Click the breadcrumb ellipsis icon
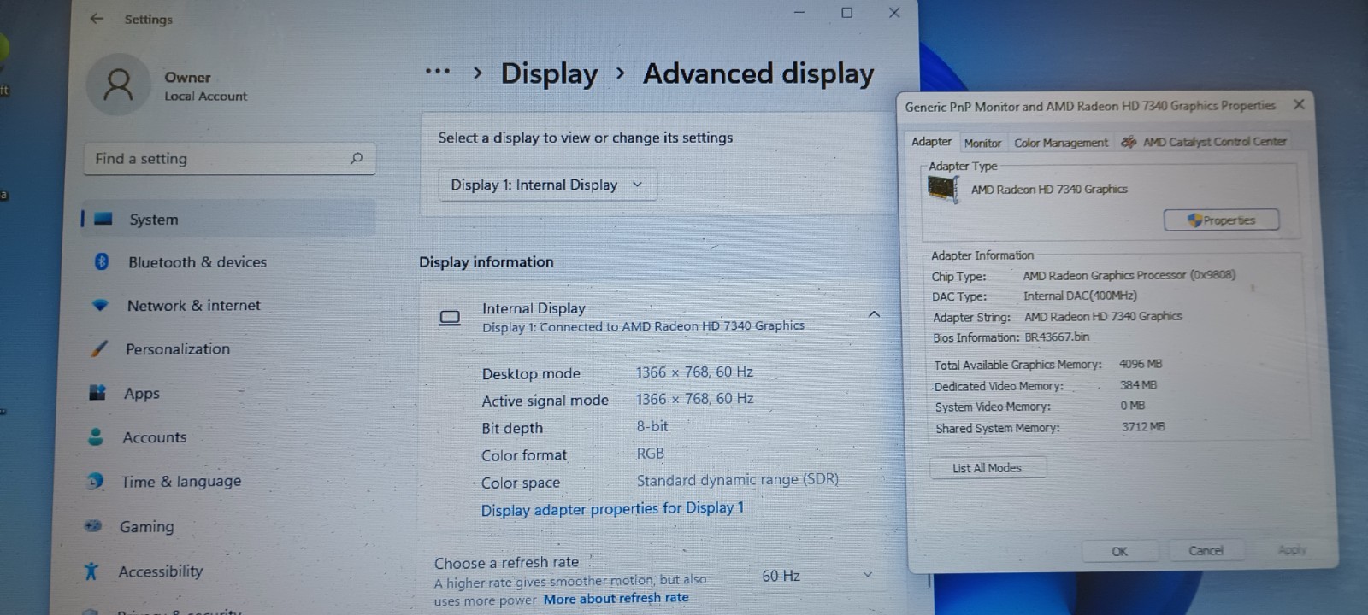This screenshot has width=1368, height=615. (438, 72)
